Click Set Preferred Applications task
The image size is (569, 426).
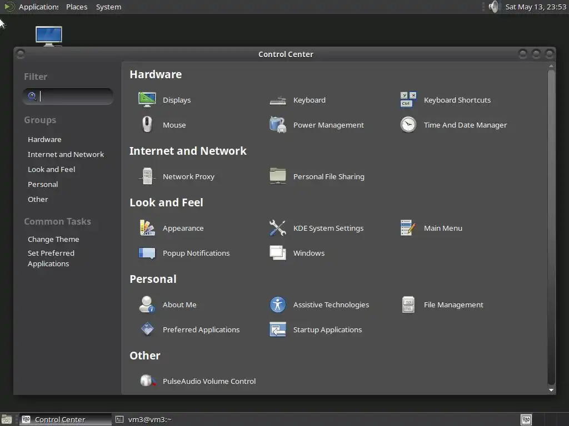[51, 258]
